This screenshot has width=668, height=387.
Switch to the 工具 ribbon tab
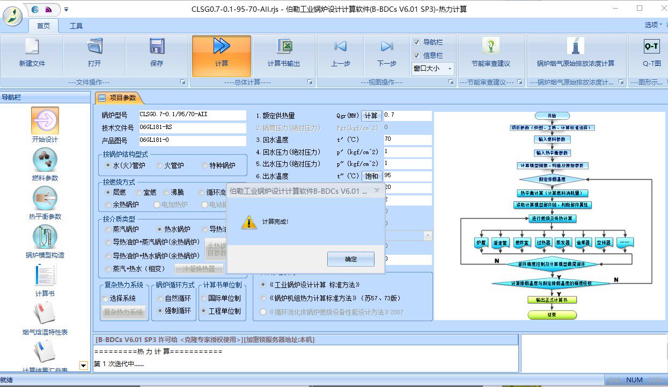coord(76,26)
